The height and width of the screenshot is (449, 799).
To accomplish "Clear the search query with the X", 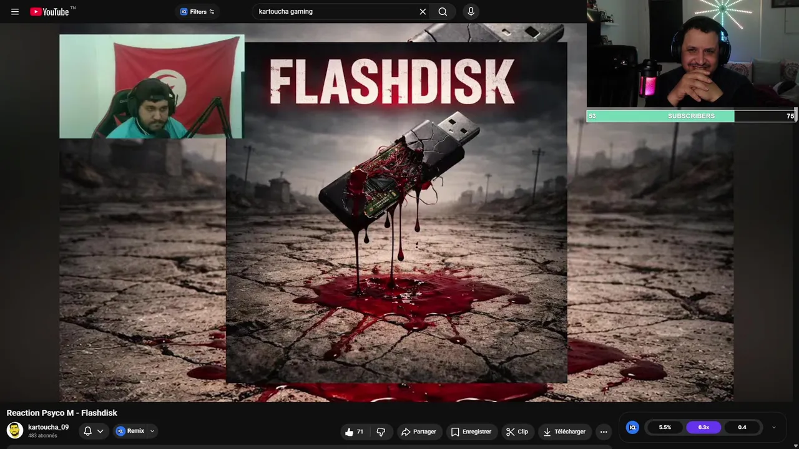I will tap(423, 12).
